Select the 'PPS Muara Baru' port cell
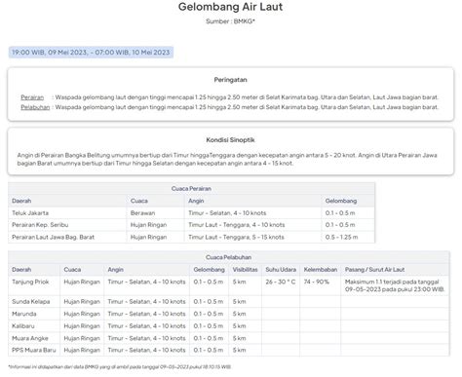The width and height of the screenshot is (462, 377). [34, 350]
